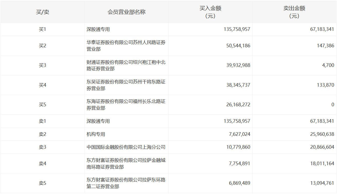The image size is (337, 194).
Task: Click buy amount 10,779,860
Action: click(x=238, y=147)
